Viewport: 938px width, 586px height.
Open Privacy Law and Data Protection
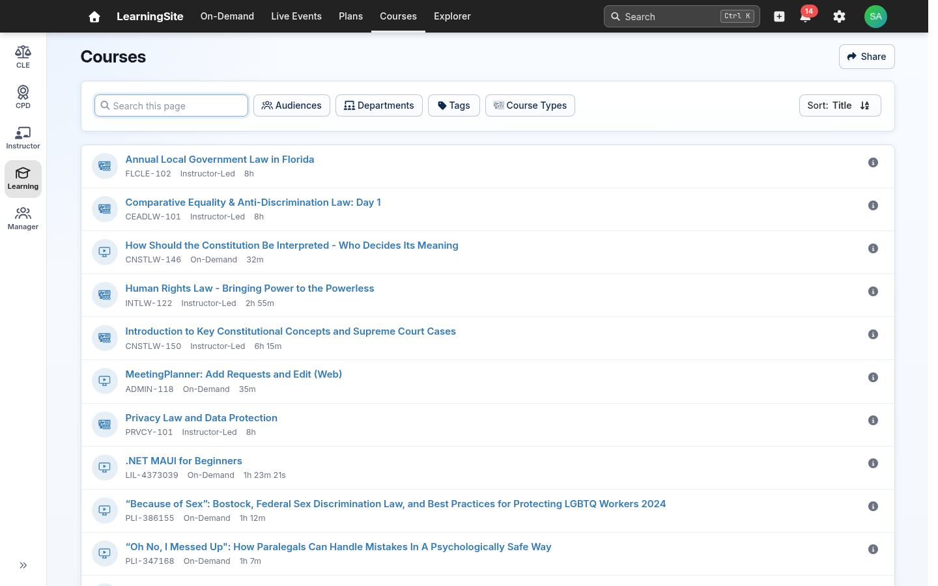(201, 418)
